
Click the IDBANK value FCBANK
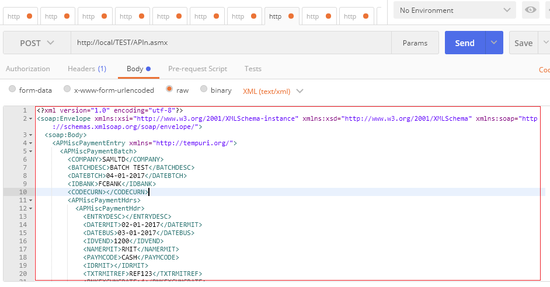[x=110, y=184]
